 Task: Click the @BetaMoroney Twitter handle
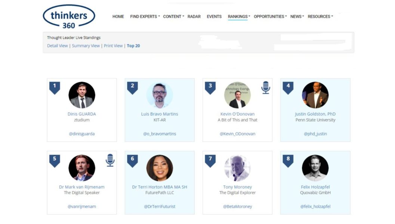tap(237, 206)
